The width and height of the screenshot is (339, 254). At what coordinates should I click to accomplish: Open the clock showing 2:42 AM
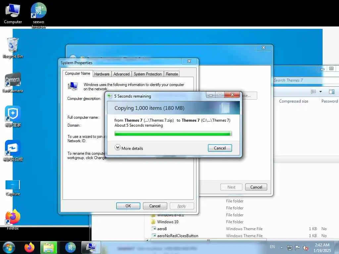(x=322, y=248)
